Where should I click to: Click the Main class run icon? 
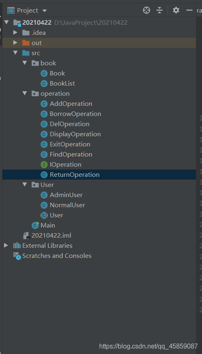coord(35,225)
